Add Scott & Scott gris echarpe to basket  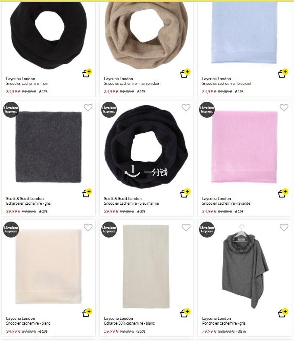pos(87,193)
